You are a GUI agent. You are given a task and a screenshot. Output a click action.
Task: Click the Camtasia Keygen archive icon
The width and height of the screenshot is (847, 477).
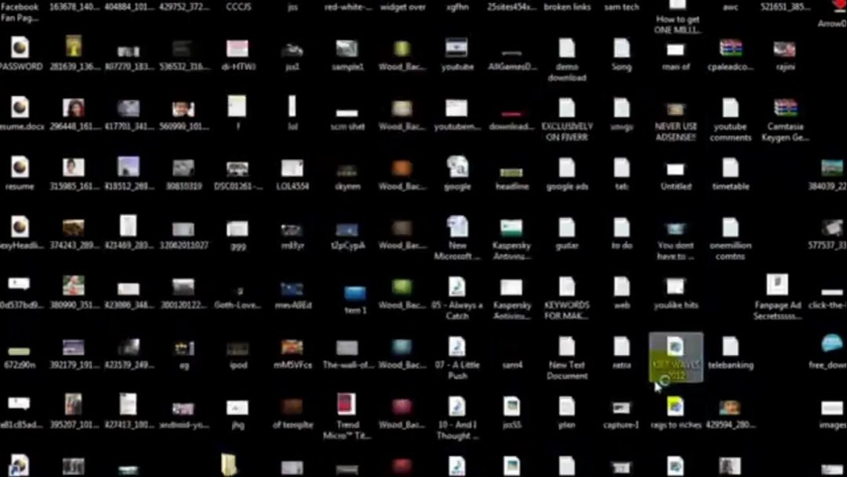point(785,107)
